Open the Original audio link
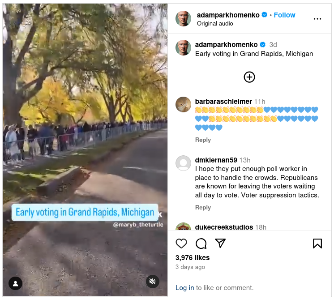The width and height of the screenshot is (334, 299). pyautogui.click(x=215, y=23)
